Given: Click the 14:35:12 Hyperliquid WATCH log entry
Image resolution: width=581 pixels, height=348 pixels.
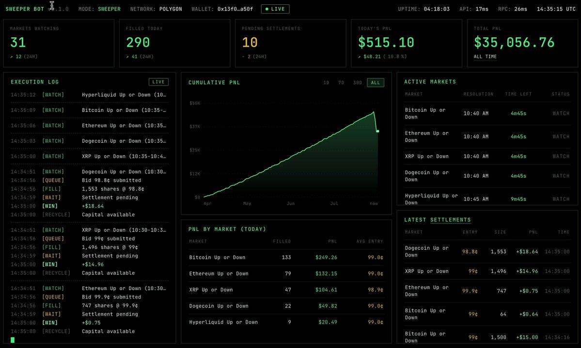Looking at the screenshot, I should pyautogui.click(x=89, y=95).
